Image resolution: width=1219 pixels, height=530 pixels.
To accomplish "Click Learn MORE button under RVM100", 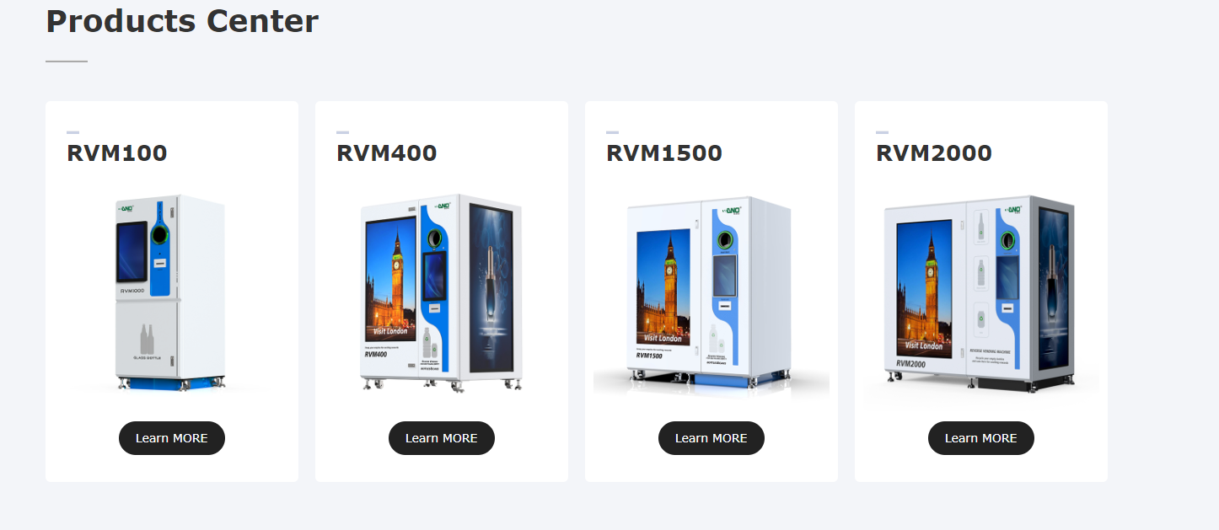I will click(172, 438).
